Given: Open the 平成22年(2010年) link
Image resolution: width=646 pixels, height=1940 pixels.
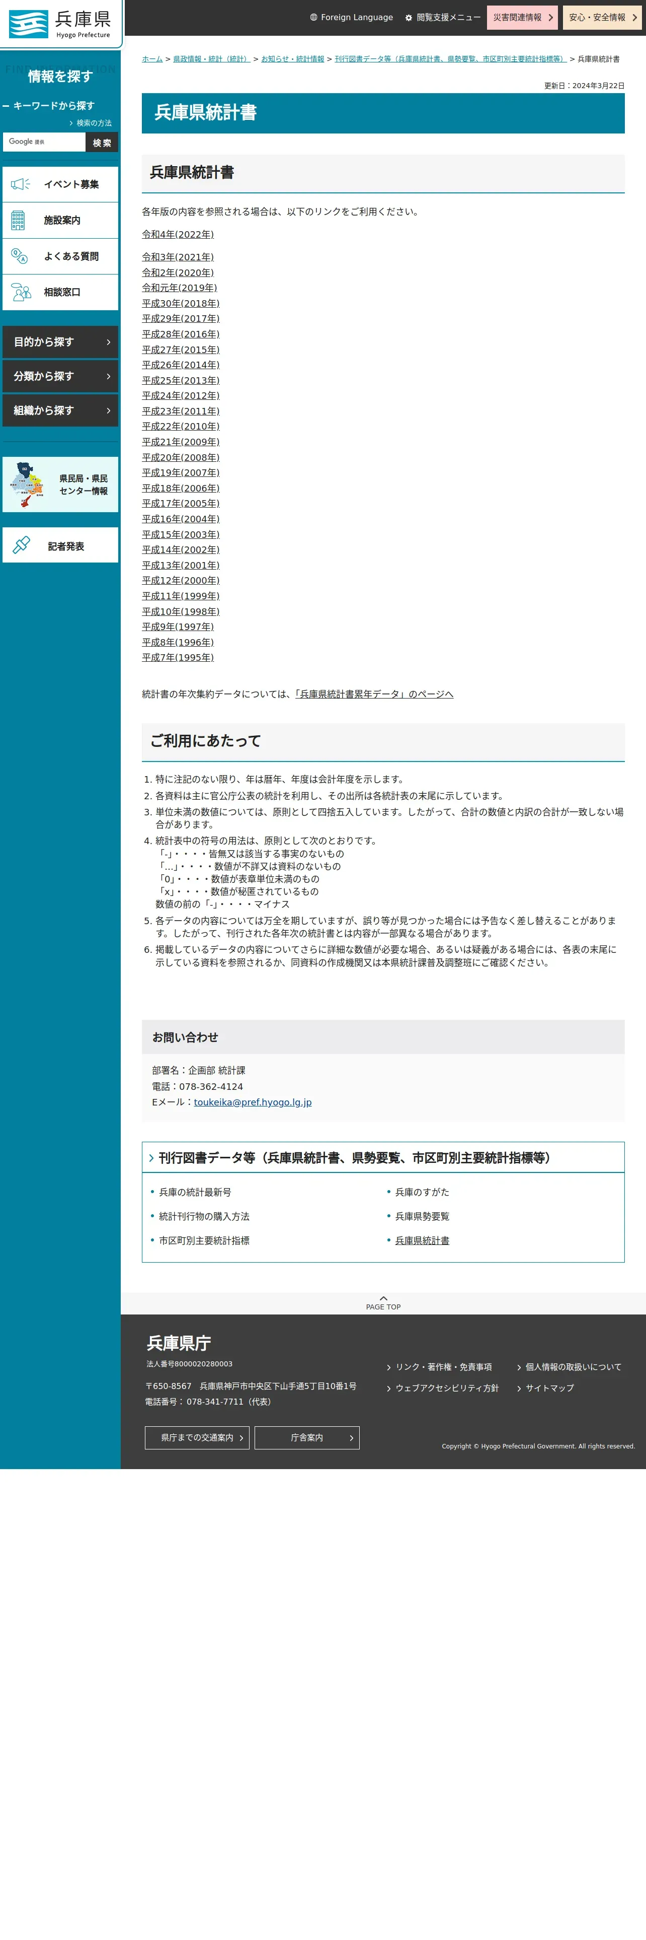Looking at the screenshot, I should tap(181, 426).
